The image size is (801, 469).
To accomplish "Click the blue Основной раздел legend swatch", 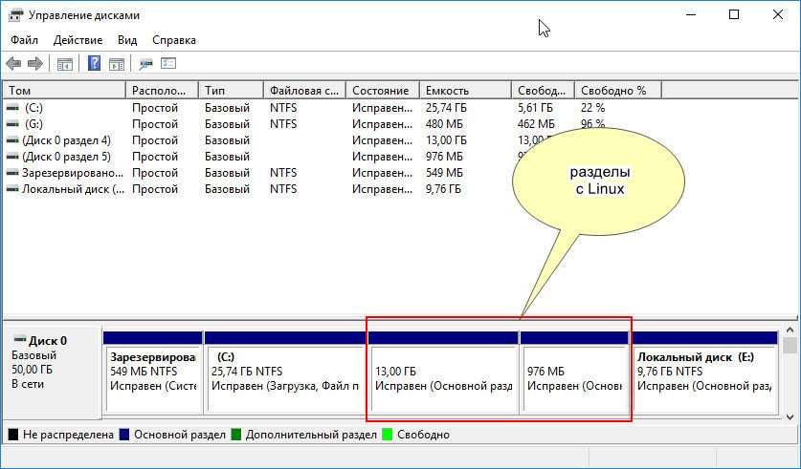I will 123,435.
